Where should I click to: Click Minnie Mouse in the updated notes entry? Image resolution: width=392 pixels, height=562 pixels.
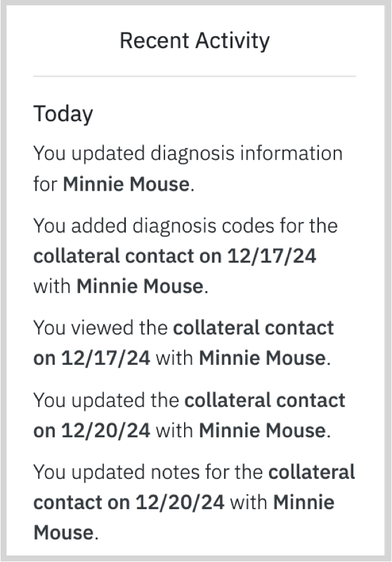click(184, 517)
